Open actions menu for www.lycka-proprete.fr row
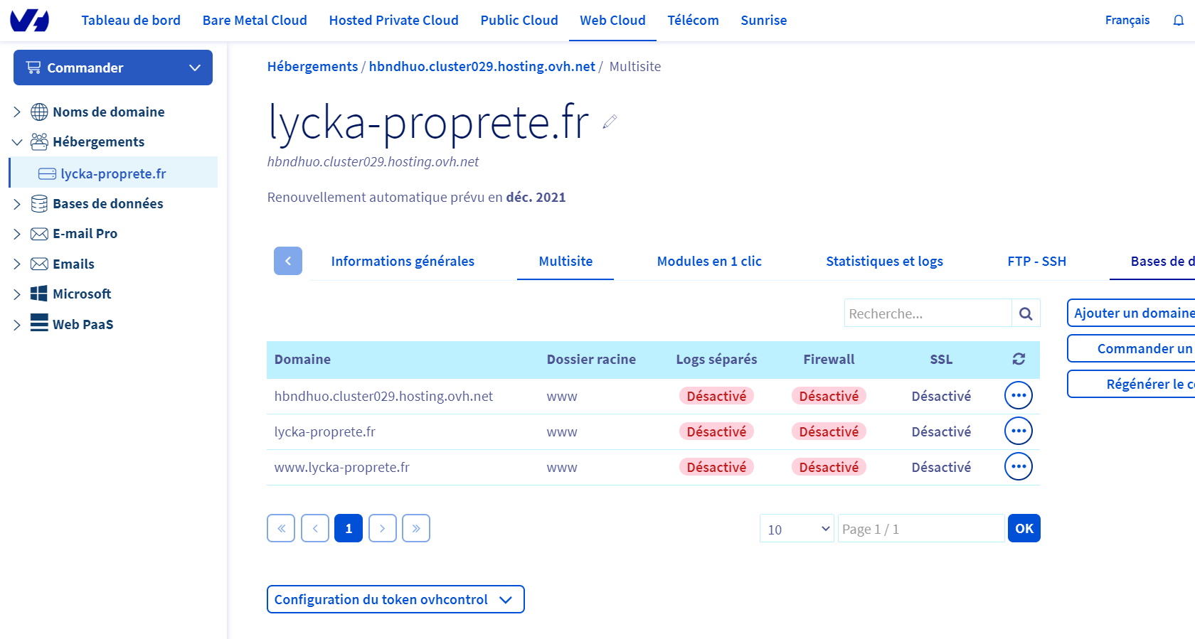This screenshot has width=1195, height=639. coord(1018,467)
